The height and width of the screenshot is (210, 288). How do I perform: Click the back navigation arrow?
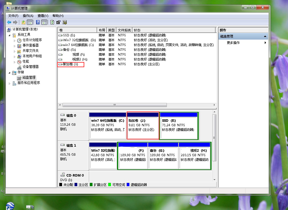pos(9,22)
